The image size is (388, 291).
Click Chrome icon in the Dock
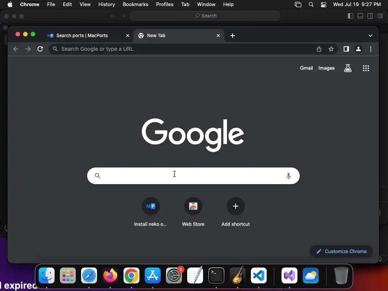tap(131, 275)
